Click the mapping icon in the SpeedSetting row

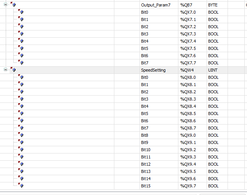tap(13, 70)
